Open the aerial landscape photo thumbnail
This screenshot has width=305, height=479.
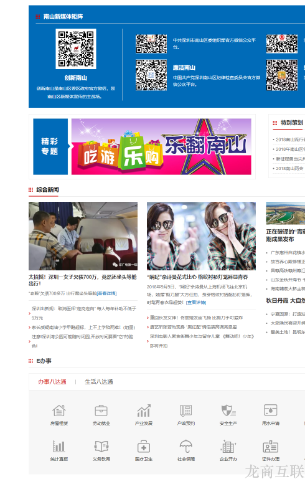pyautogui.click(x=286, y=213)
